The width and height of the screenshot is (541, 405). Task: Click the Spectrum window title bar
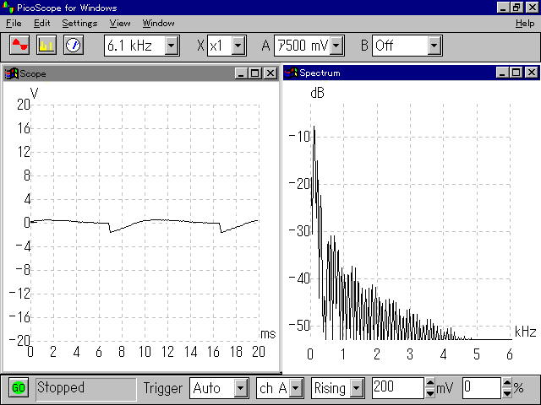(412, 73)
